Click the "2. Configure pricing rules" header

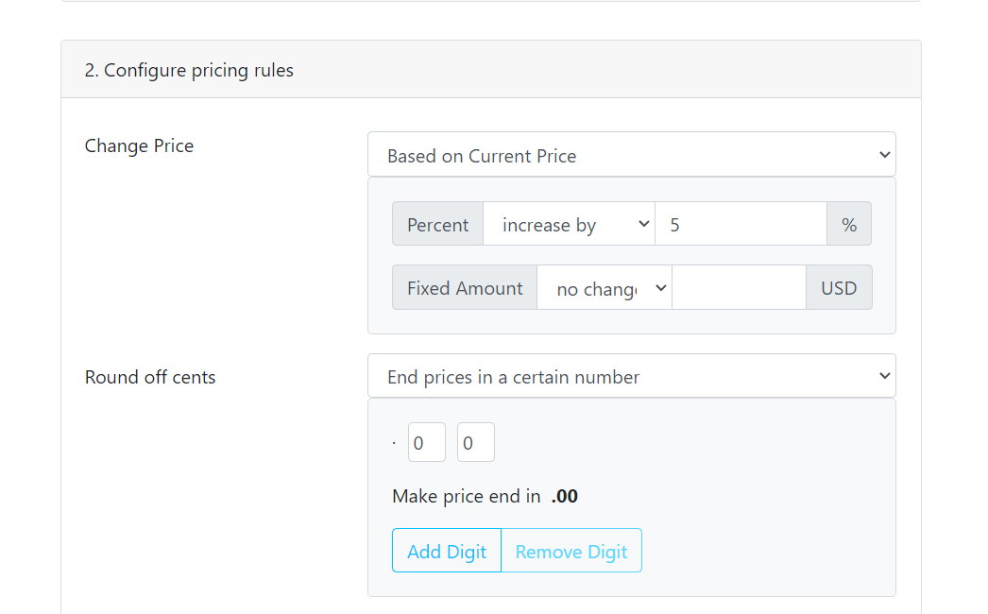(x=189, y=70)
